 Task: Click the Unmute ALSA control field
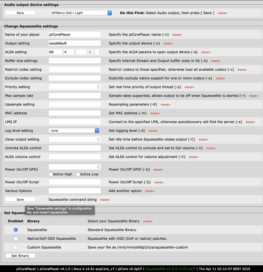[75, 148]
